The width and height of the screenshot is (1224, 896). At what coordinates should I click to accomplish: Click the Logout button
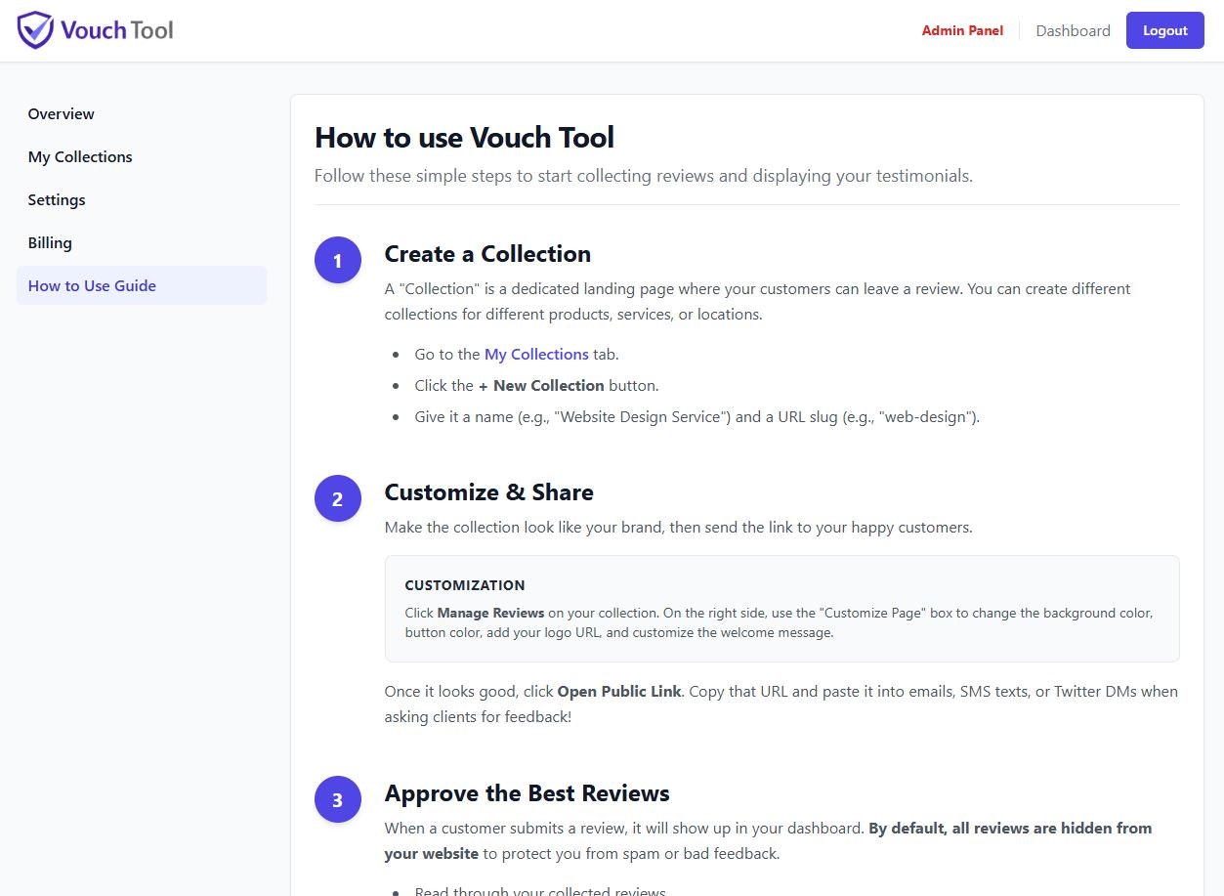click(x=1164, y=30)
